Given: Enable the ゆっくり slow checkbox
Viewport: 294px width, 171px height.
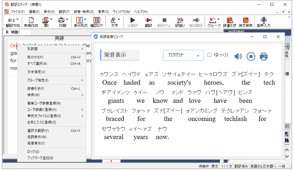Looking at the screenshot, I should click(x=209, y=55).
